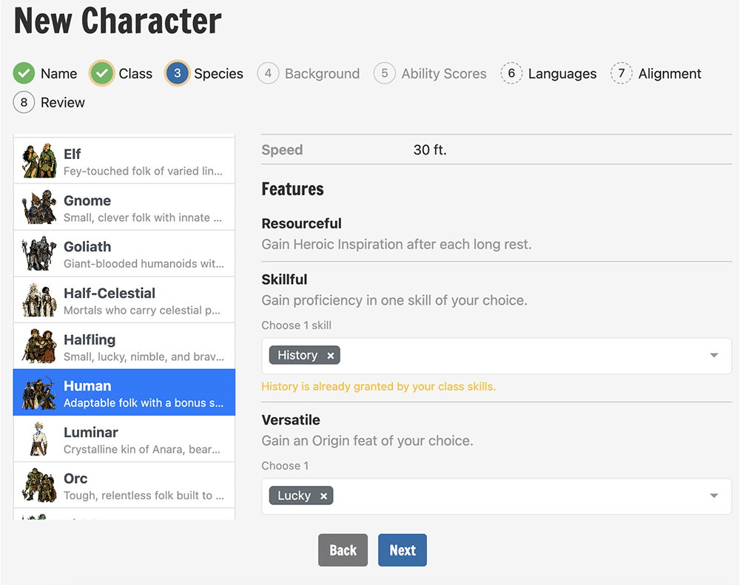
Task: Click the Halfling species portrait icon
Action: 39,346
